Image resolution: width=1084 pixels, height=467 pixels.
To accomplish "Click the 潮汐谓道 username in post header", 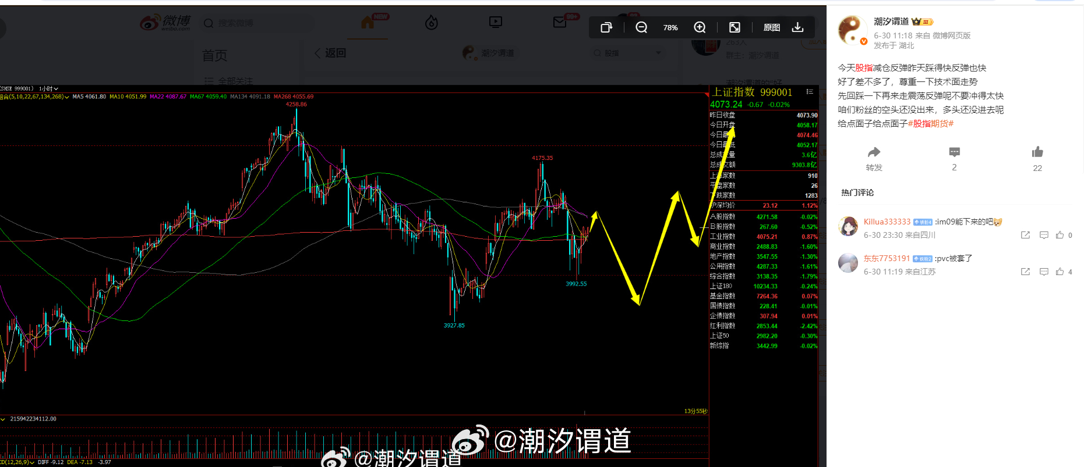I will pos(891,22).
